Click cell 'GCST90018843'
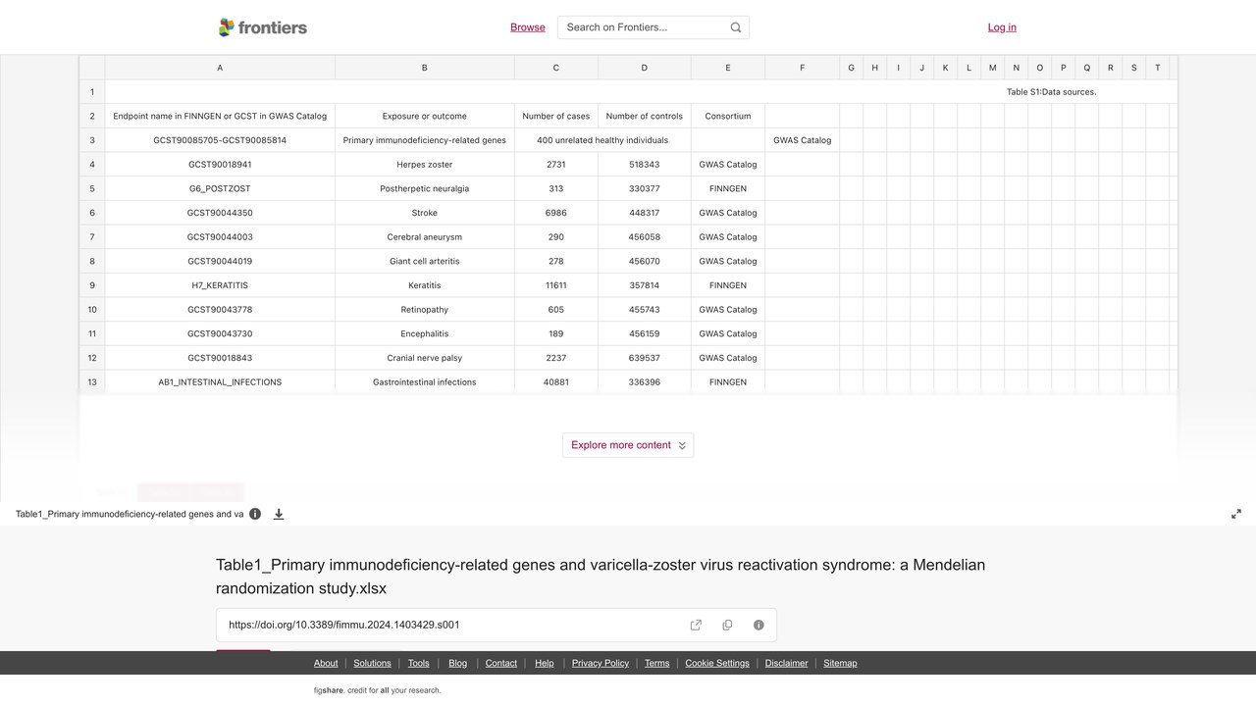 (220, 358)
